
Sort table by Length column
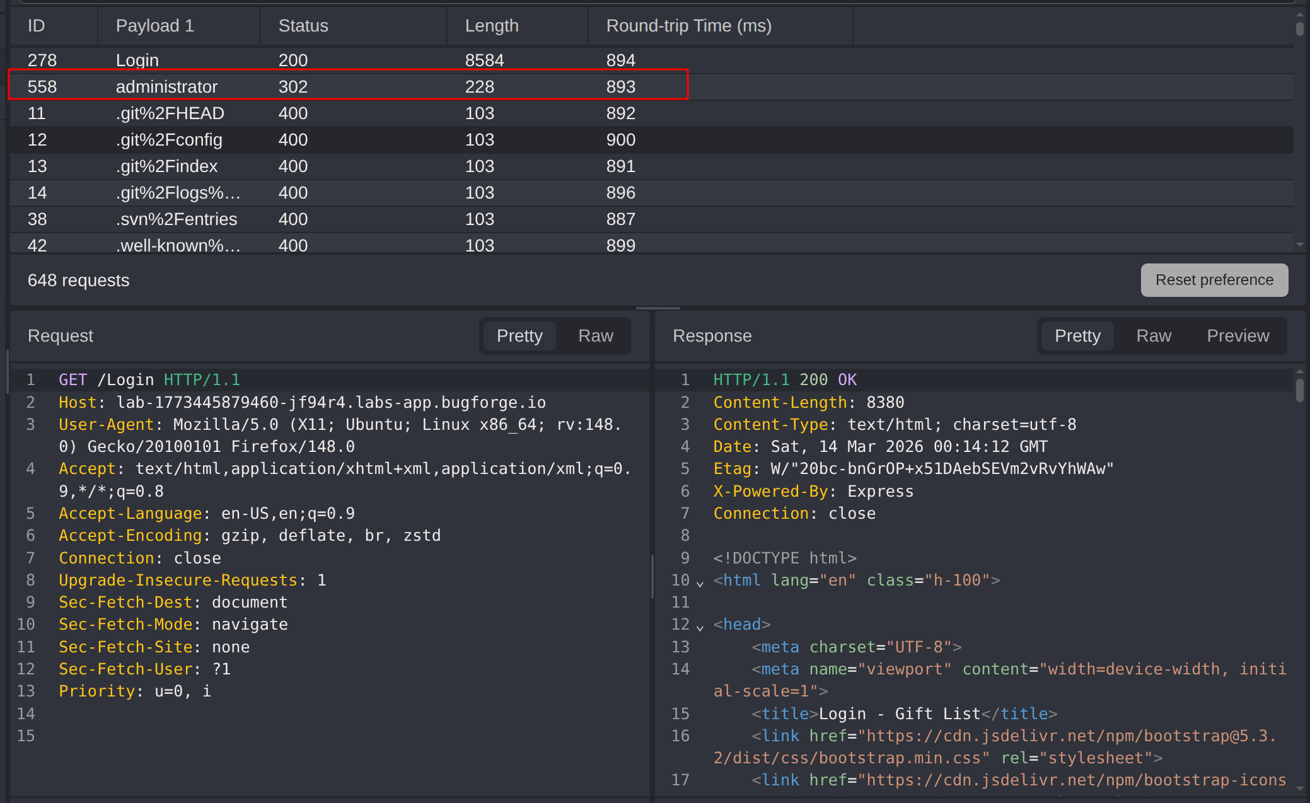[x=491, y=26]
